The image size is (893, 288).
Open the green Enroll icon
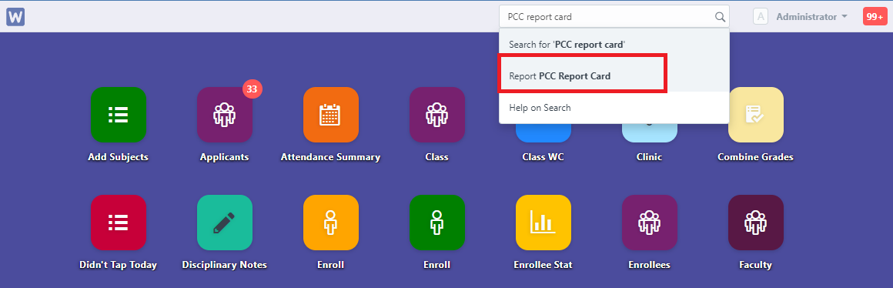tap(436, 223)
